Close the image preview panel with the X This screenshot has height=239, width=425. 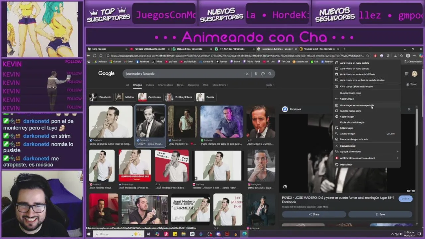pos(409,109)
